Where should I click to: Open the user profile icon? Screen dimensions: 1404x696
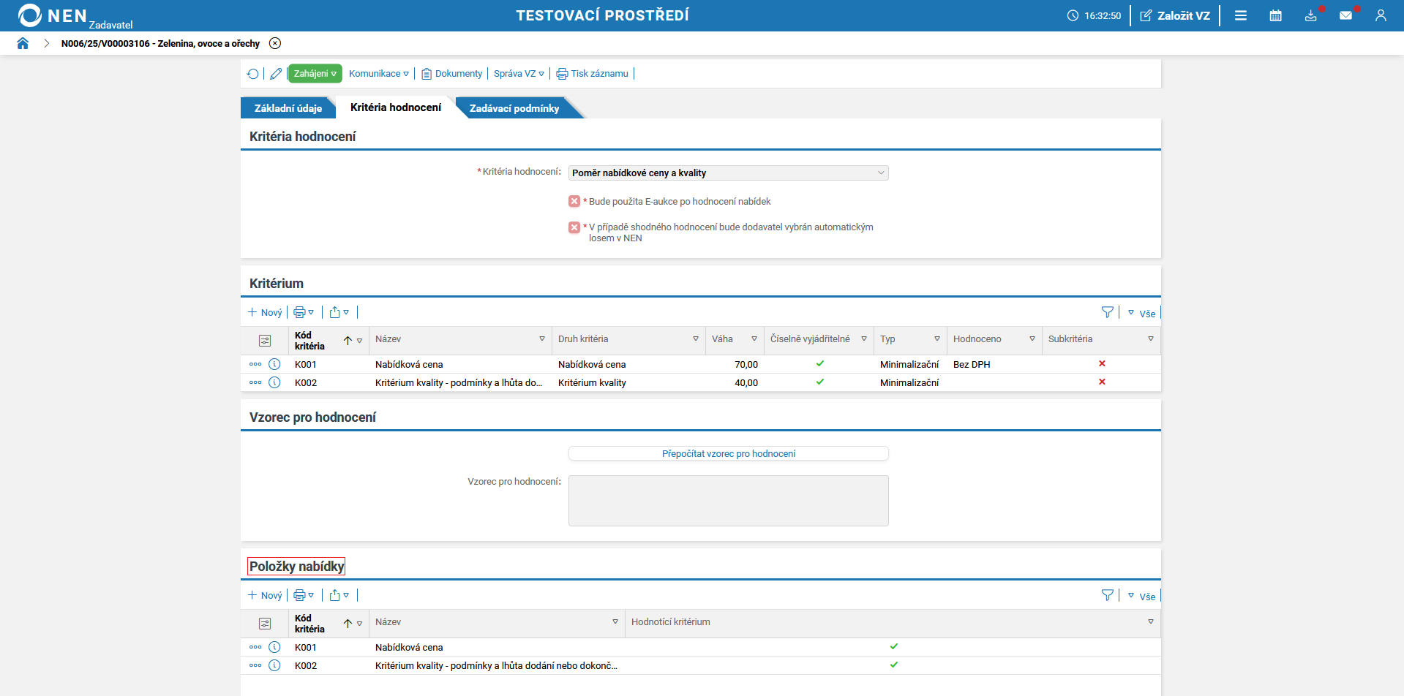[1381, 15]
